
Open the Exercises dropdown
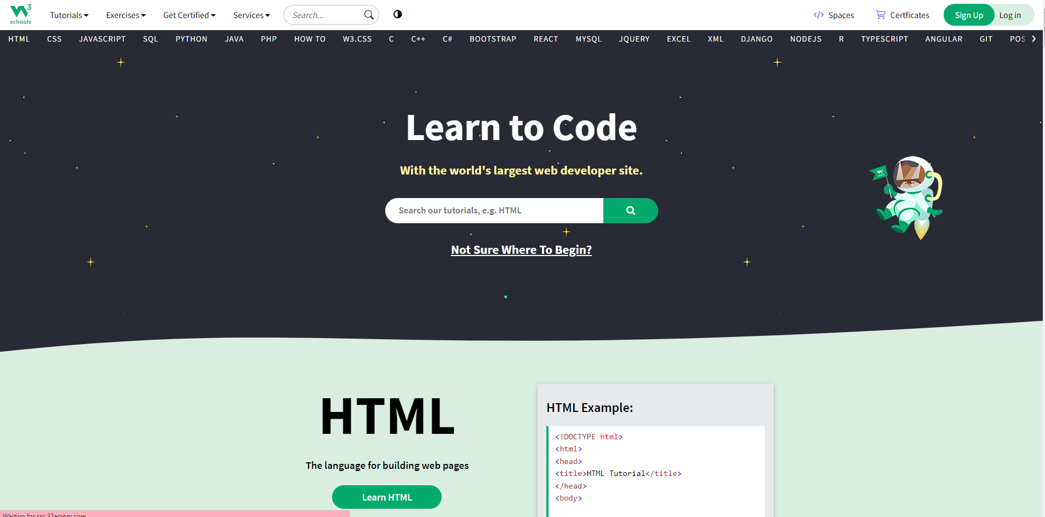tap(125, 15)
